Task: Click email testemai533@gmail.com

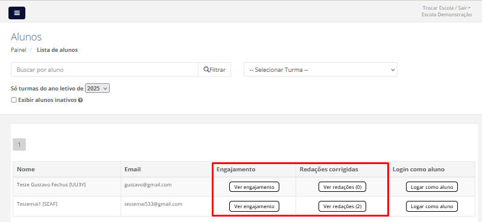Action: pyautogui.click(x=153, y=204)
